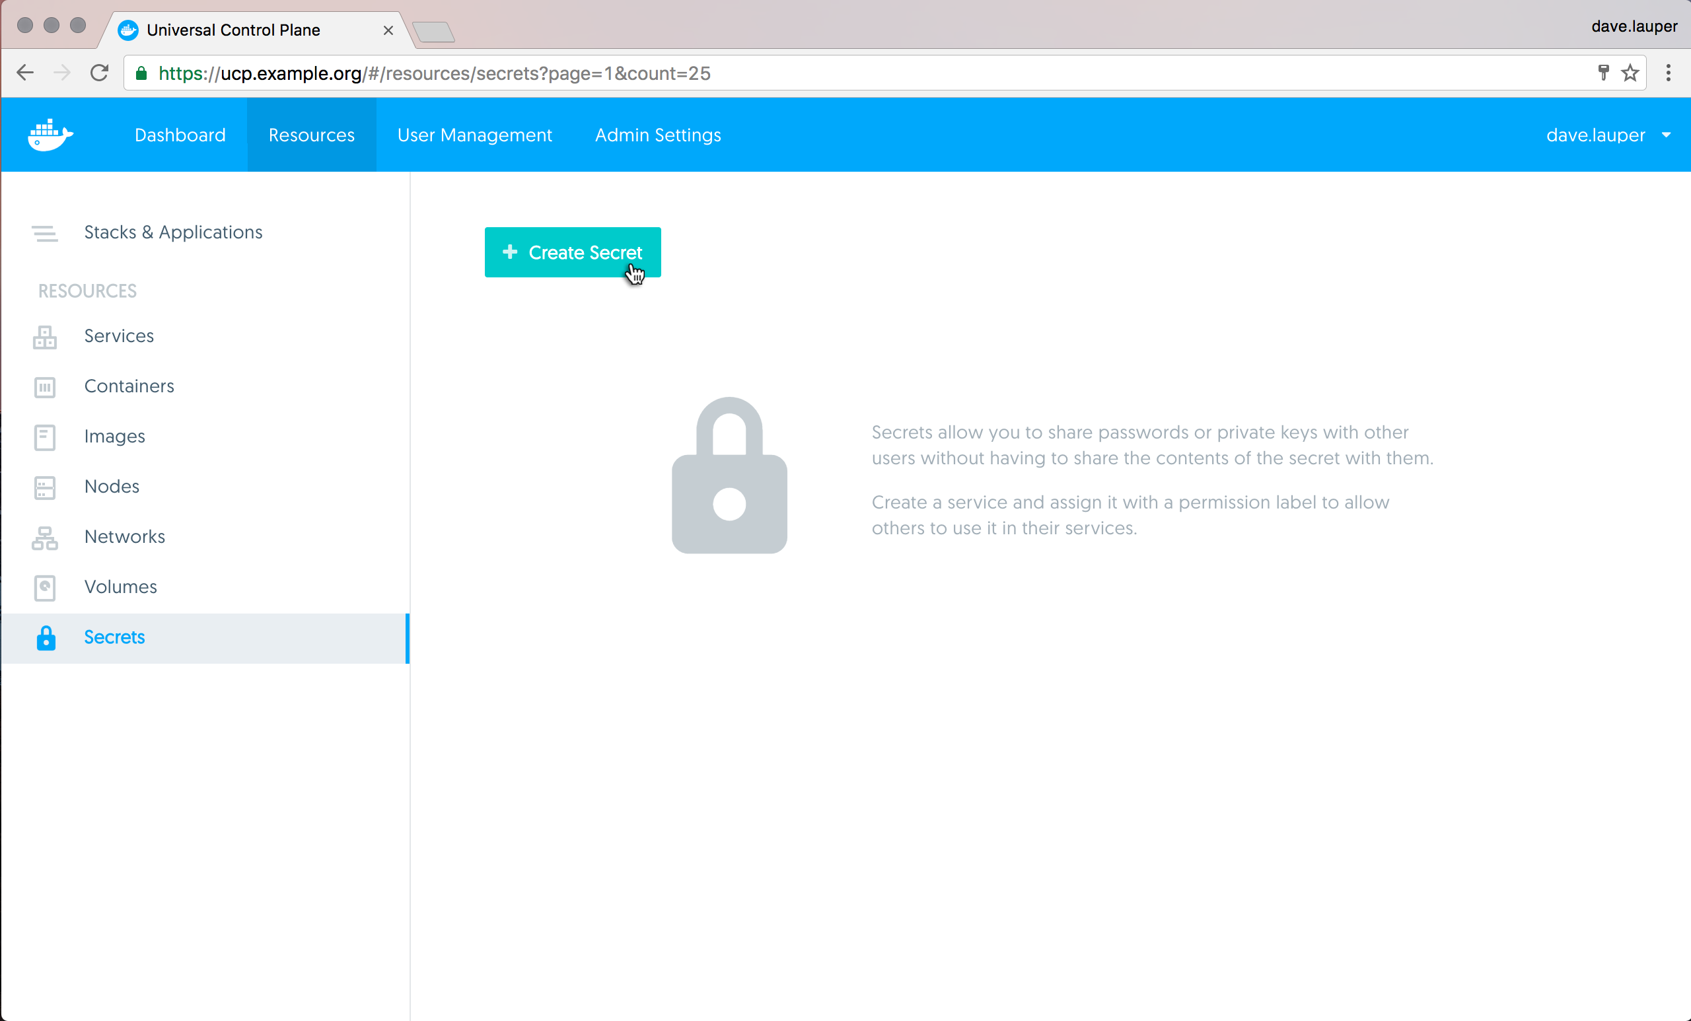Click the browser address bar URL
This screenshot has width=1691, height=1021.
pos(435,73)
